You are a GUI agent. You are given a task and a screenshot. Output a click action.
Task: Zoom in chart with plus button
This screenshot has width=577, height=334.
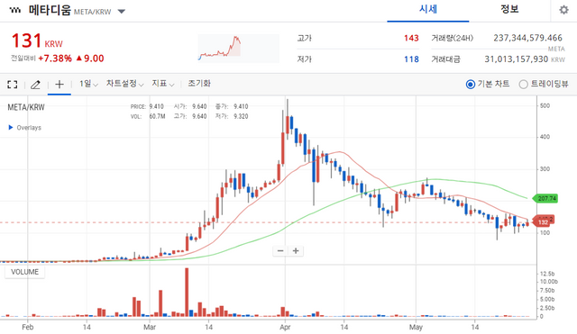click(296, 251)
